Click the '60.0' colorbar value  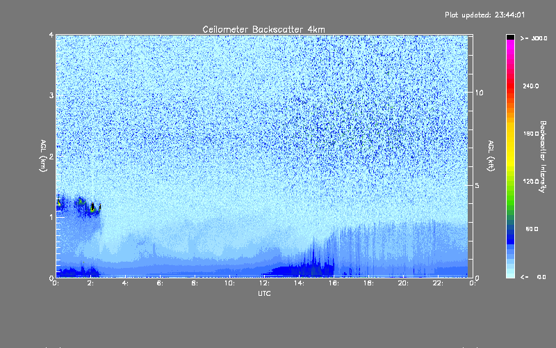532,229
